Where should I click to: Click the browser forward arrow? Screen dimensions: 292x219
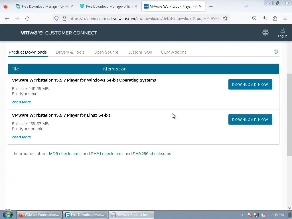17,19
